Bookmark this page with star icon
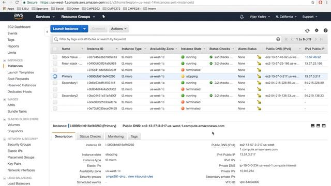The height and width of the screenshot is (186, 331). coord(312,2)
